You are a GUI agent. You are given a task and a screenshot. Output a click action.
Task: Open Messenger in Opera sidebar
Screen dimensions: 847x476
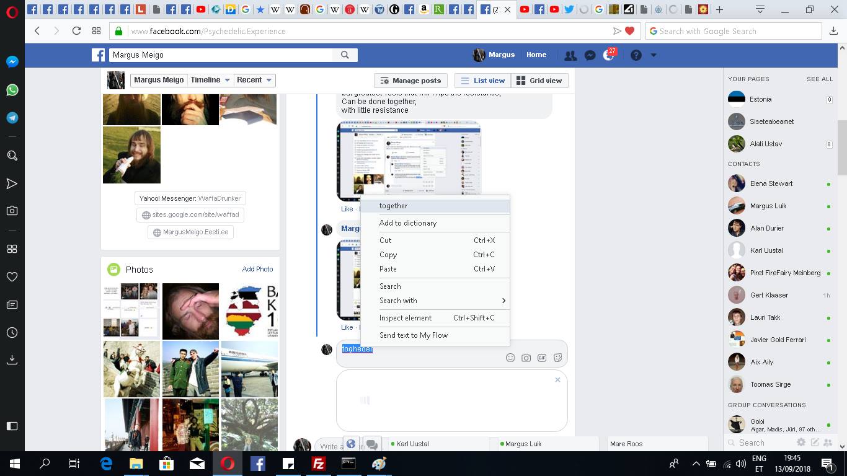click(x=12, y=62)
